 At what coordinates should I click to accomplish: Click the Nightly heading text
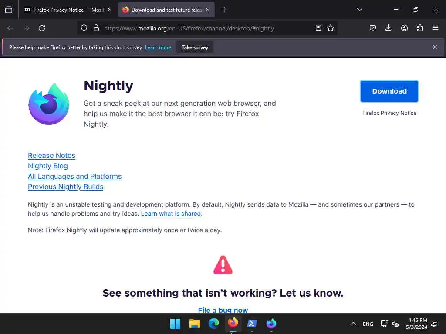pos(108,86)
